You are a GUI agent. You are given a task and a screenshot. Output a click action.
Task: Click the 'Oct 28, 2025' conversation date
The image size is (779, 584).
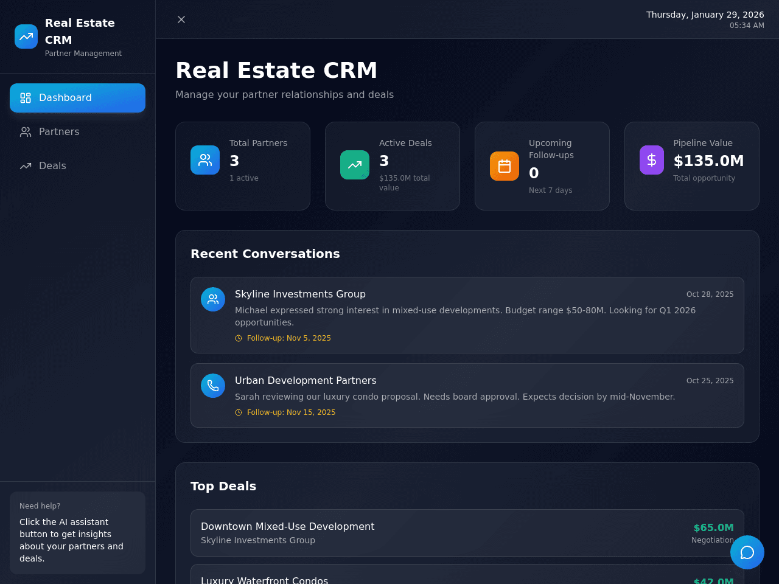[x=710, y=294]
